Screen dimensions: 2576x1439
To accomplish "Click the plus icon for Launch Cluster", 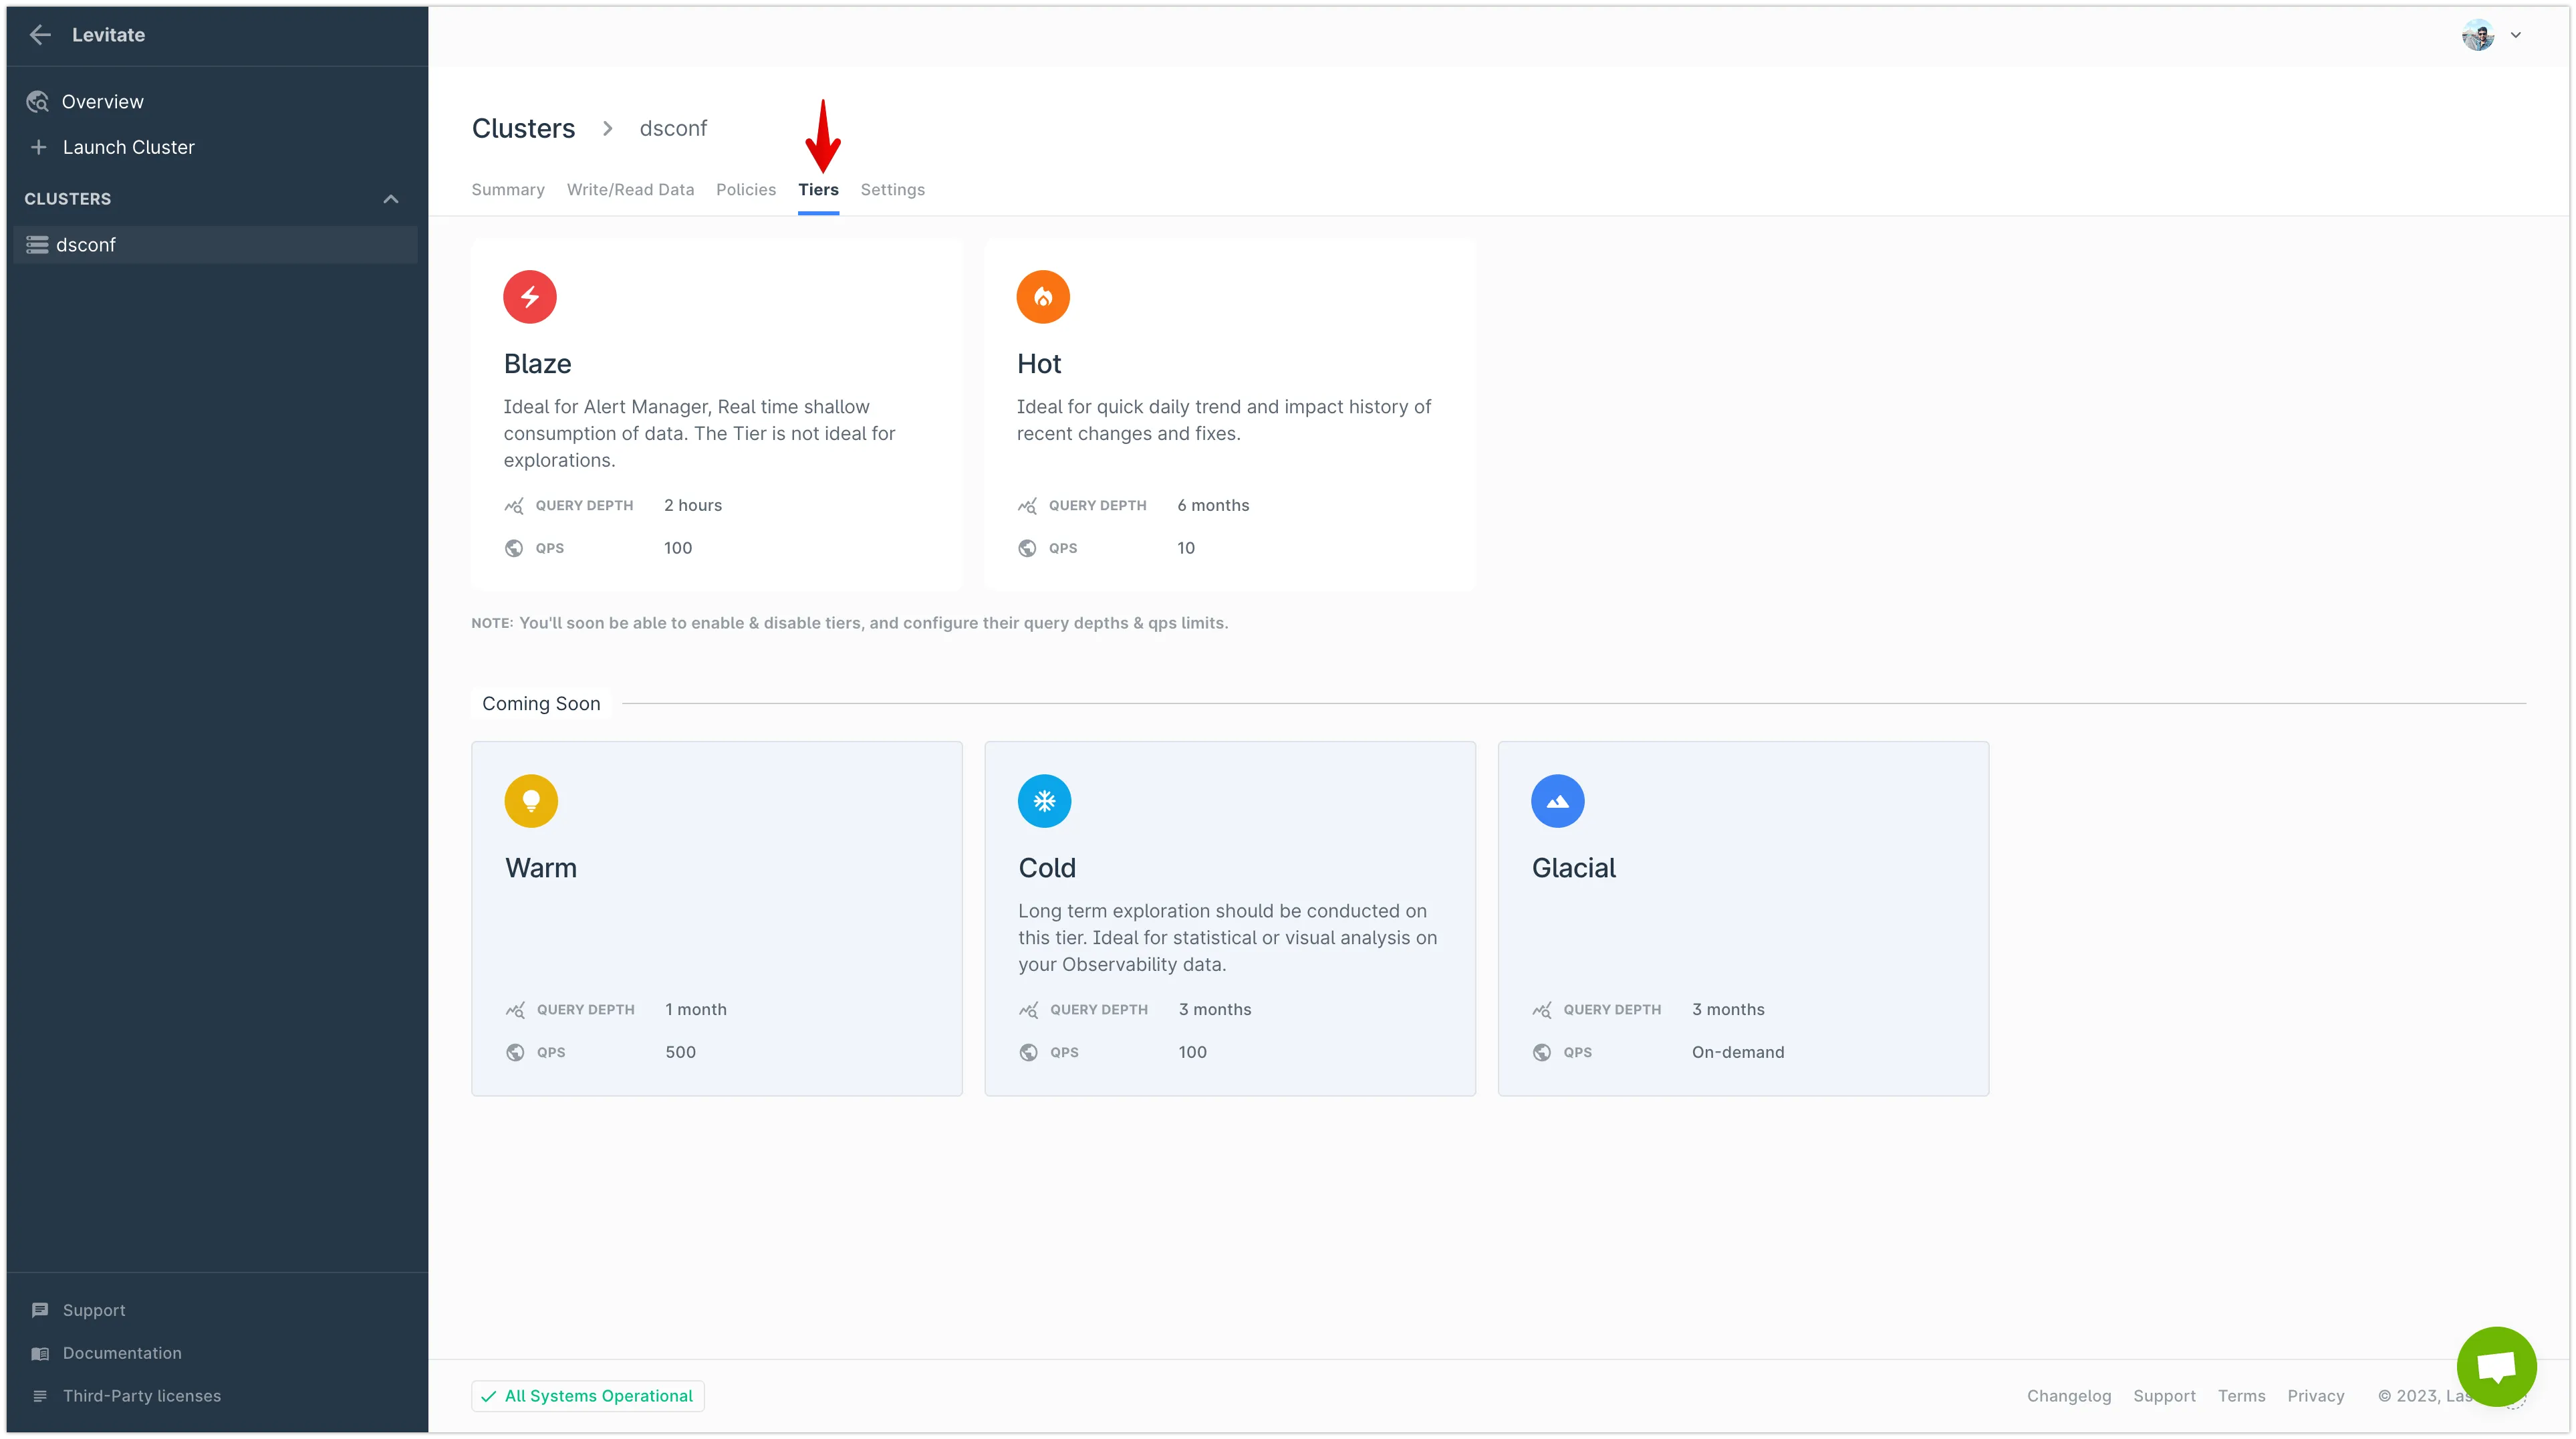I will pos(39,147).
